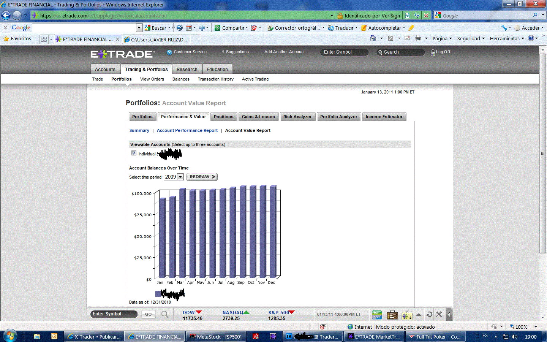This screenshot has height=342, width=547.
Task: Open the Favoritos star button
Action: (17, 39)
